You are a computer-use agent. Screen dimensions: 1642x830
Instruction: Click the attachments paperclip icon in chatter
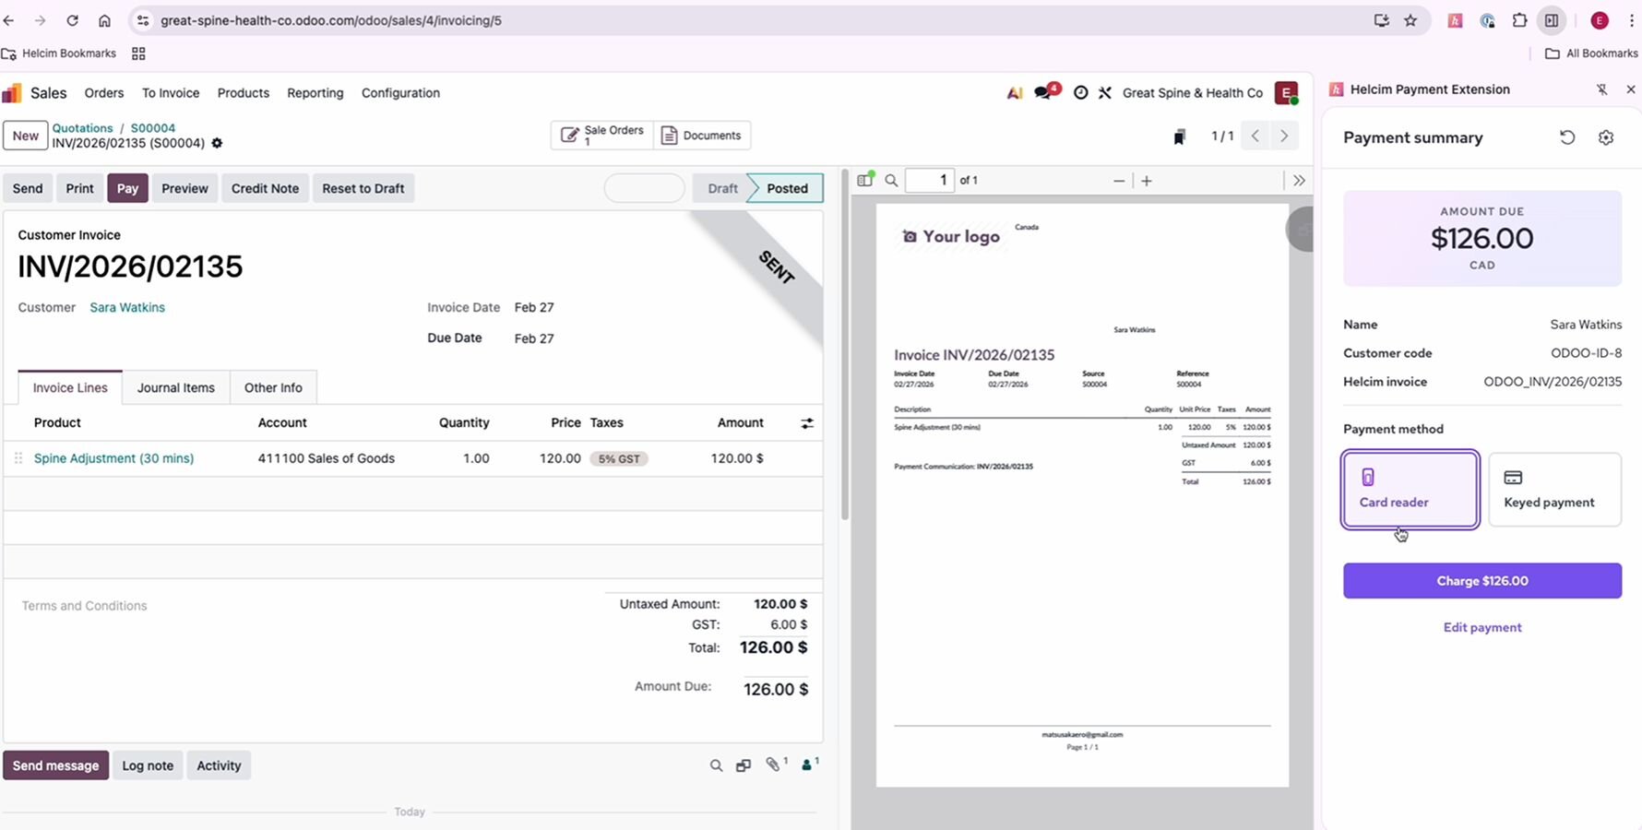click(x=773, y=765)
